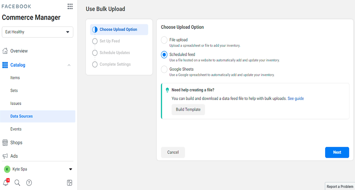Screen dimensions: 355x190
Task: Click the Shops storefront icon
Action: [5, 142]
